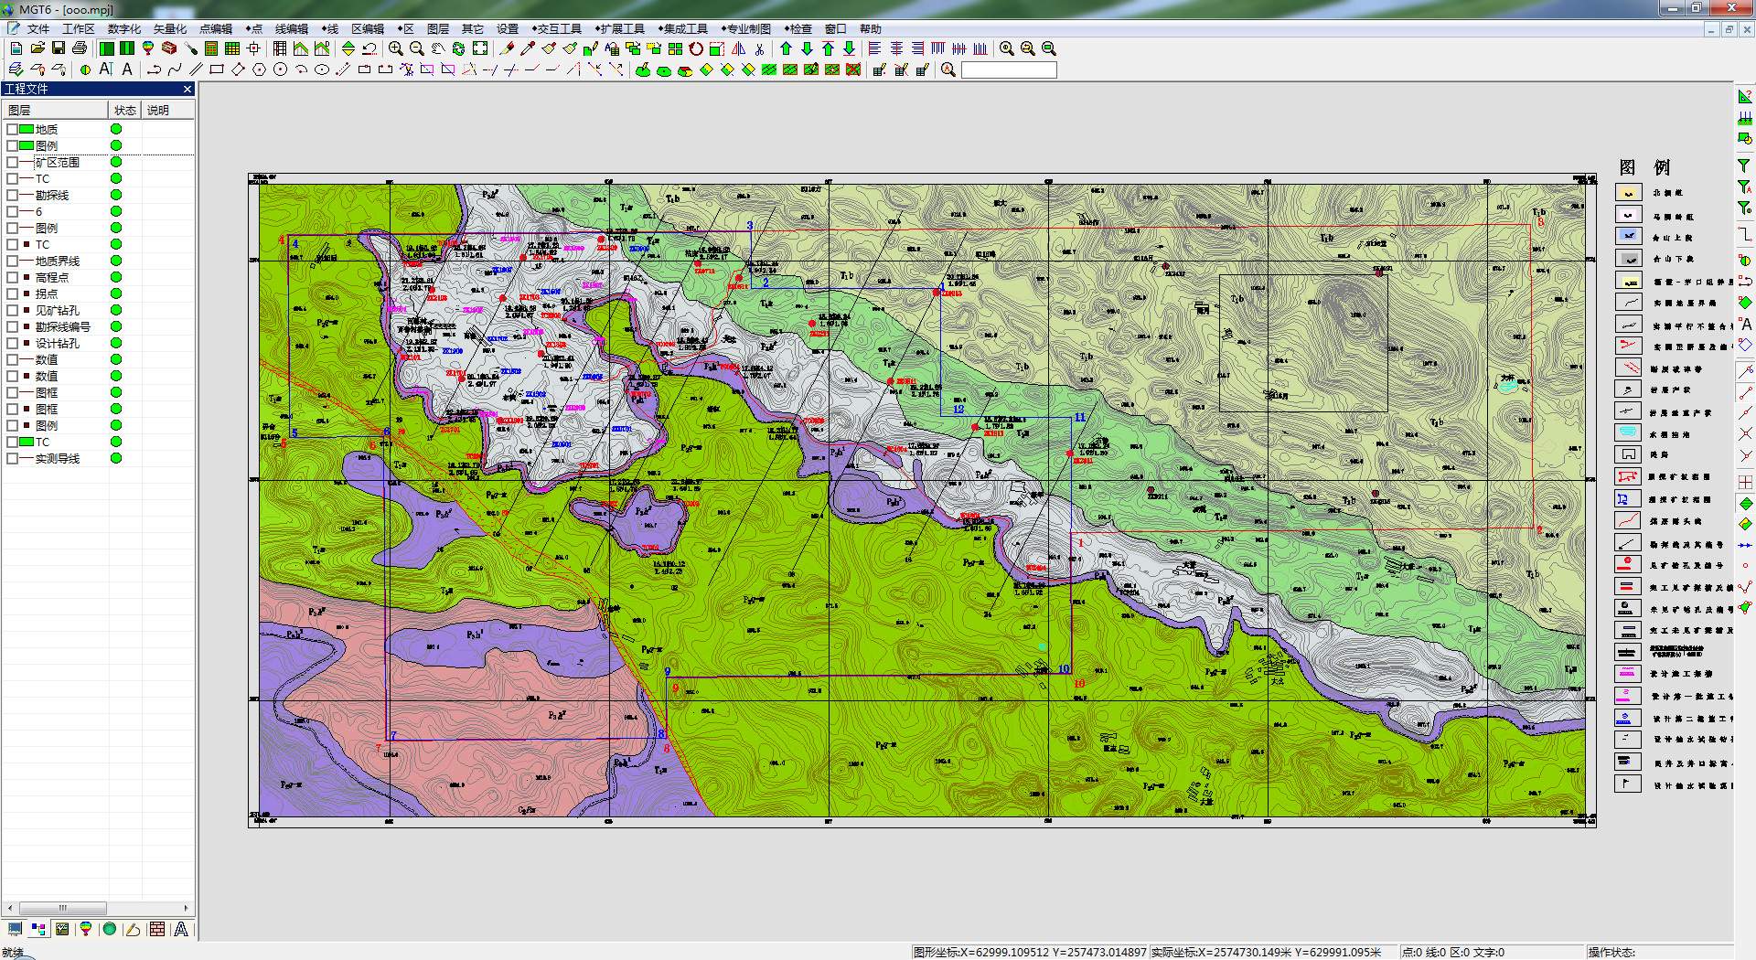1756x960 pixels.
Task: Click the Print icon in the toolbar
Action: click(80, 48)
